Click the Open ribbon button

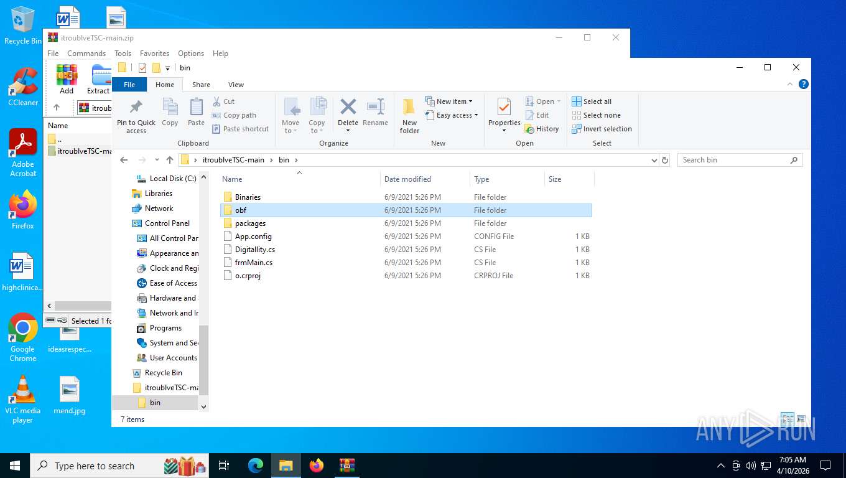coord(543,101)
